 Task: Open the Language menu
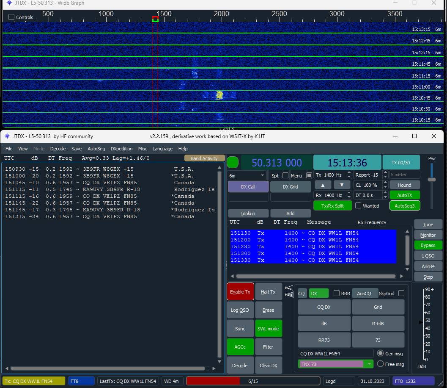click(162, 149)
